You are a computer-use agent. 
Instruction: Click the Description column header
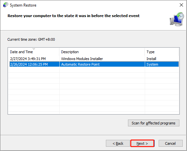102,52
